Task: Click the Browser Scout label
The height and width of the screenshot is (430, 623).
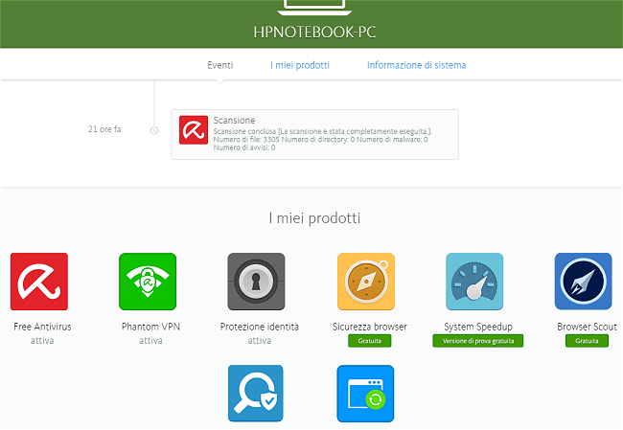Action: coord(587,327)
